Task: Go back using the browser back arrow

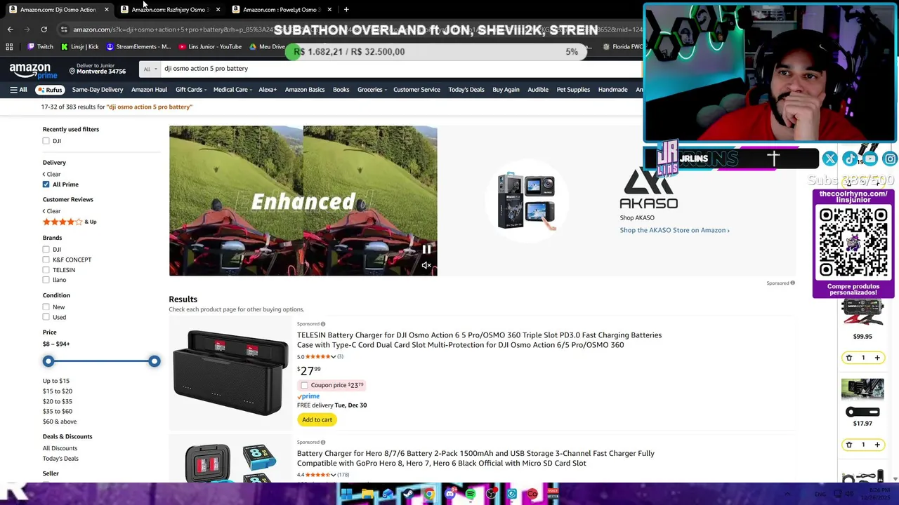Action: (x=10, y=29)
